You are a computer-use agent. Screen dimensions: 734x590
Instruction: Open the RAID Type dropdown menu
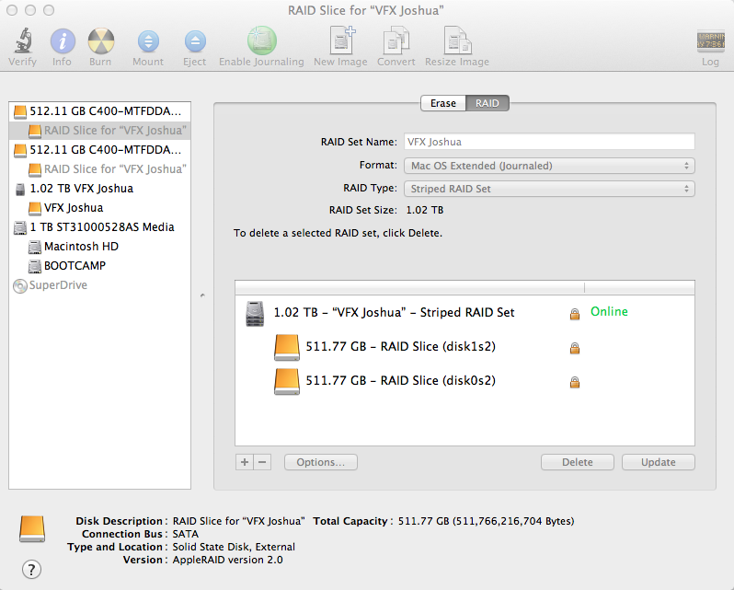549,189
